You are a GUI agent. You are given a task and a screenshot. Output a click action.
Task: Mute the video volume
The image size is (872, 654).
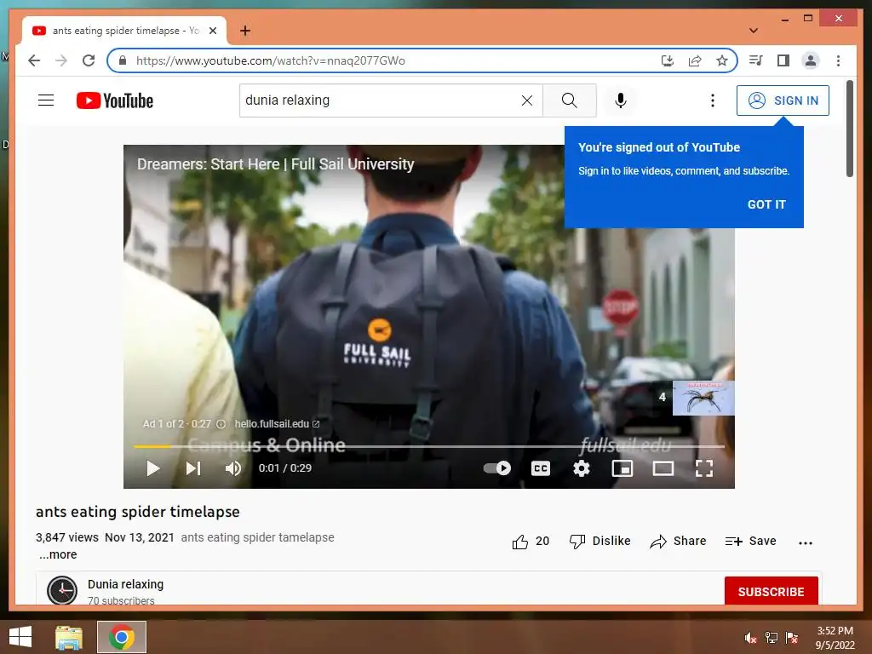(233, 468)
